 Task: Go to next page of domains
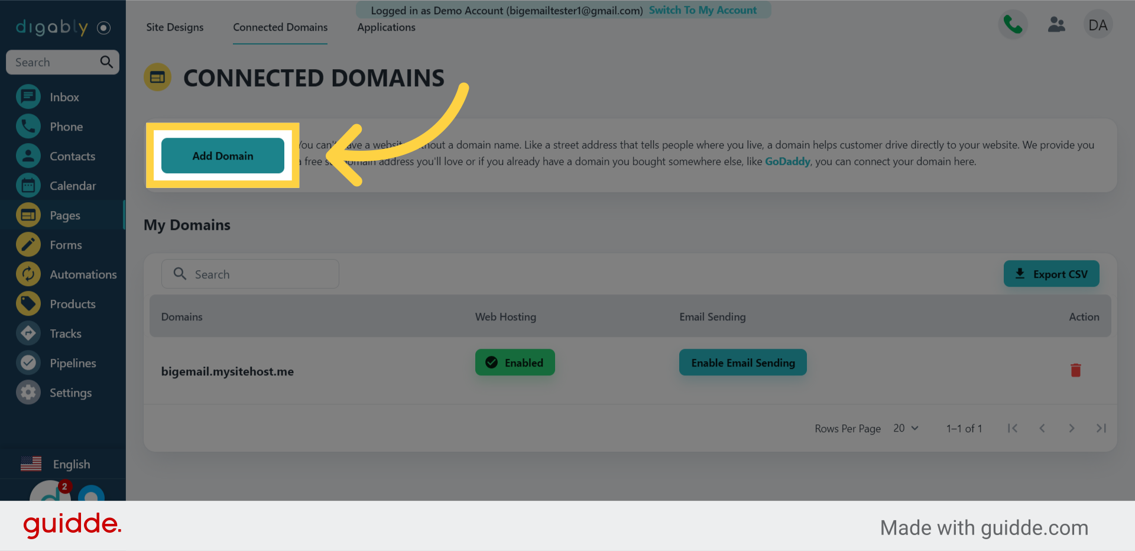1072,428
